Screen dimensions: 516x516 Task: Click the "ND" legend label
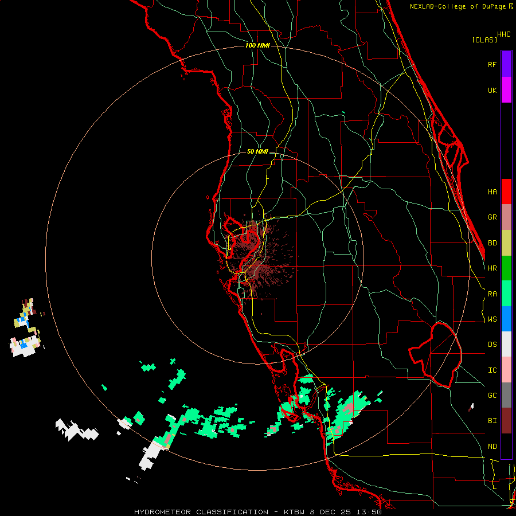tap(492, 447)
